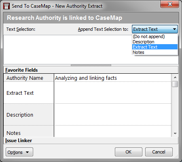Click the horizontal splitter grip bar
This screenshot has height=162, width=182.
[x=91, y=65]
